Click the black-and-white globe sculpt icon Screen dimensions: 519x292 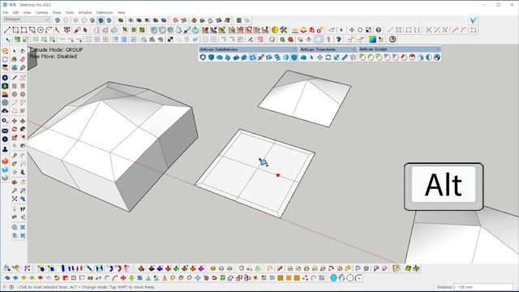[x=437, y=58]
